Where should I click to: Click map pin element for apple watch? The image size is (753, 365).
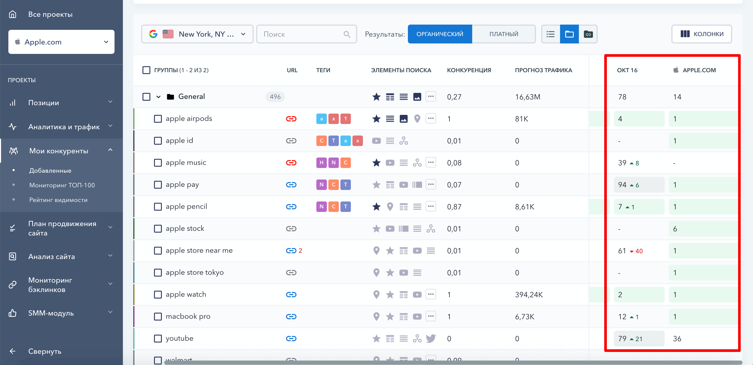[x=376, y=295]
